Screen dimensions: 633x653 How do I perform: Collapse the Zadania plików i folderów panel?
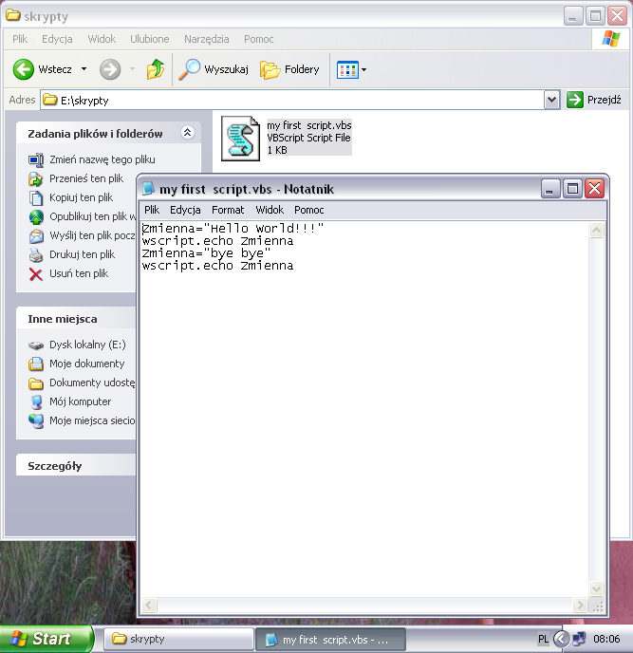[187, 134]
